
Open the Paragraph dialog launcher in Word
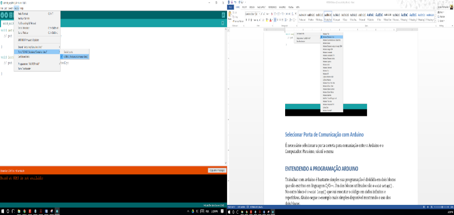click(x=297, y=25)
